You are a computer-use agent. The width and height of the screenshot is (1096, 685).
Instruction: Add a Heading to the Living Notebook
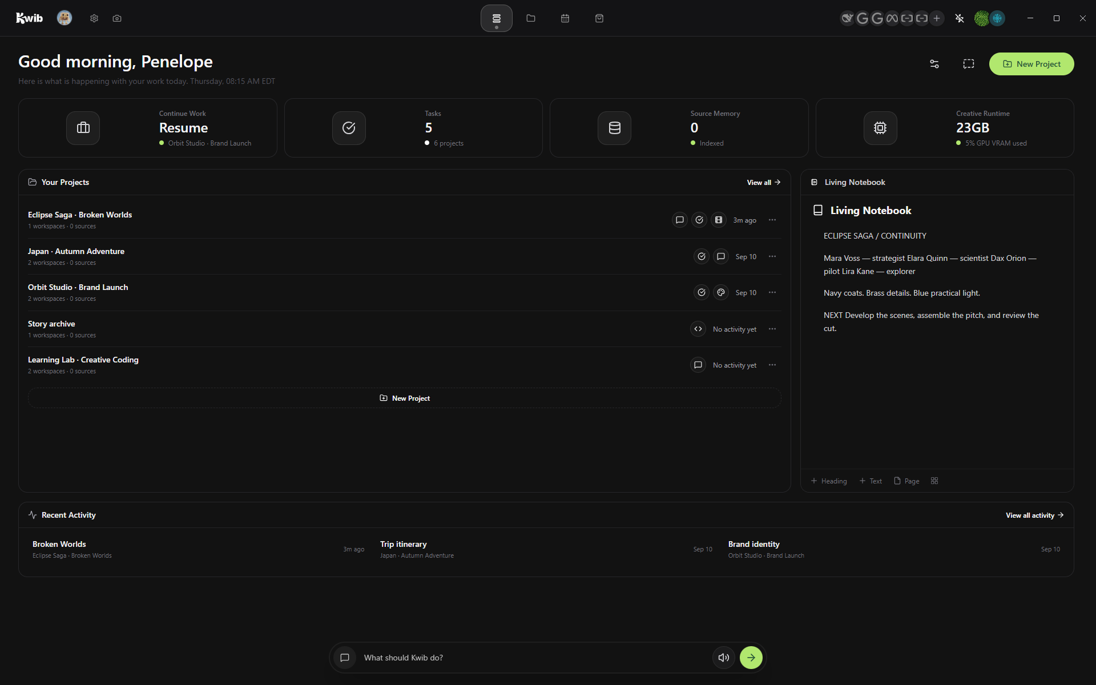coord(829,481)
